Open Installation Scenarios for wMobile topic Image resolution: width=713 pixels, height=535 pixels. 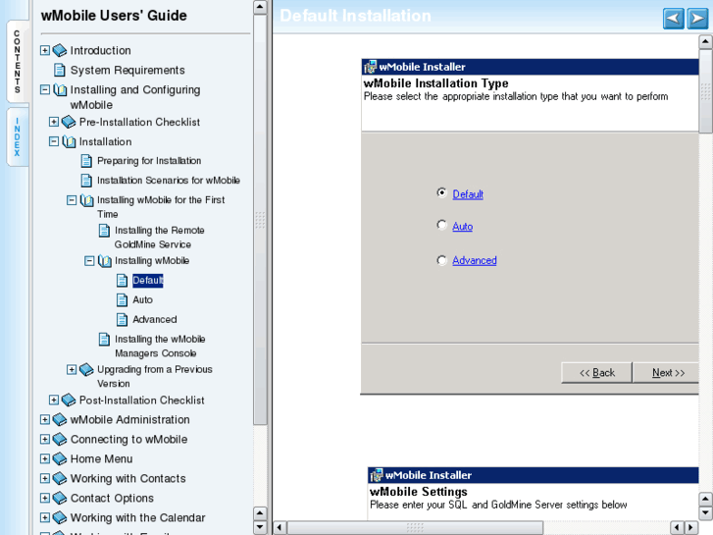(169, 180)
